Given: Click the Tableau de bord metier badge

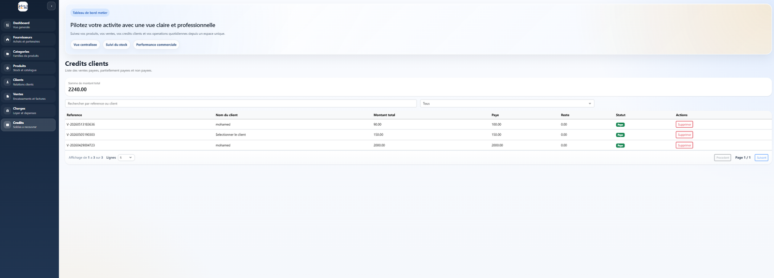Looking at the screenshot, I should pos(90,13).
